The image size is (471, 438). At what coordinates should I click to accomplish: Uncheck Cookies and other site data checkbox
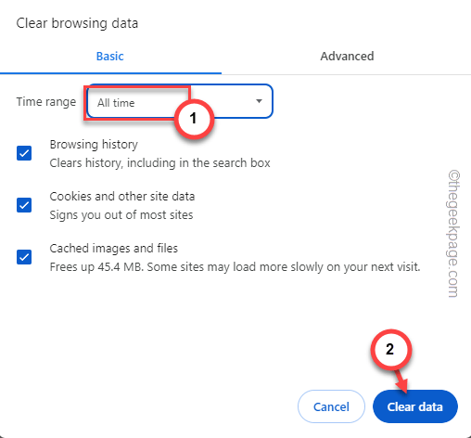pos(24,205)
